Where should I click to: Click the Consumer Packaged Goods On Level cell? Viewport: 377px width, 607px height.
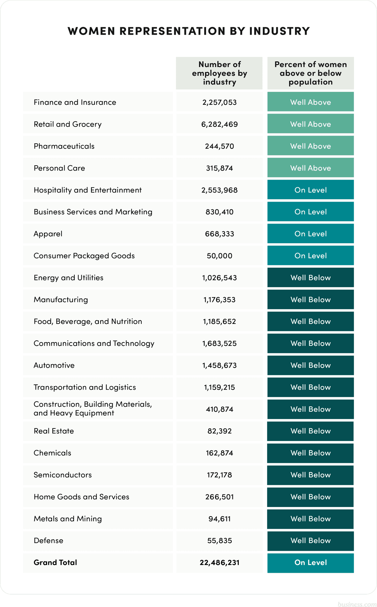[310, 256]
